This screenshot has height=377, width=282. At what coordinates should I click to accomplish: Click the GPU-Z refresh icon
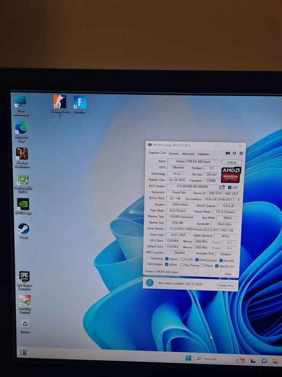pos(234,153)
